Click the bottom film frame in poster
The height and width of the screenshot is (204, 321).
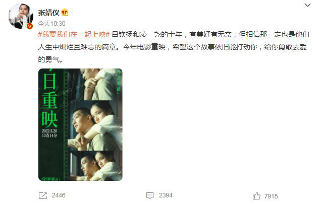pyautogui.click(x=95, y=166)
